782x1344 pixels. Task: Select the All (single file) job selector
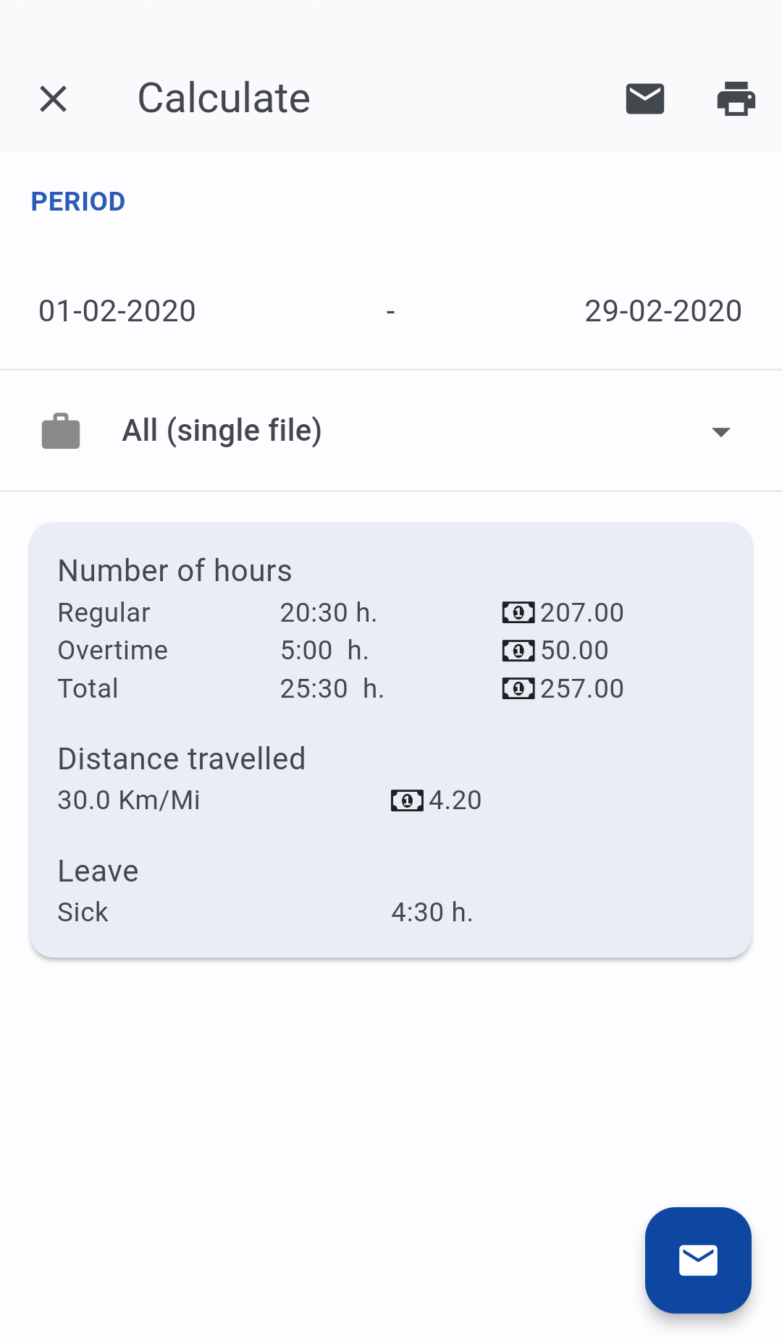pos(391,431)
